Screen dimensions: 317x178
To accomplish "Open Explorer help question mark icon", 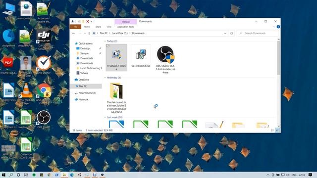I will tap(278, 27).
